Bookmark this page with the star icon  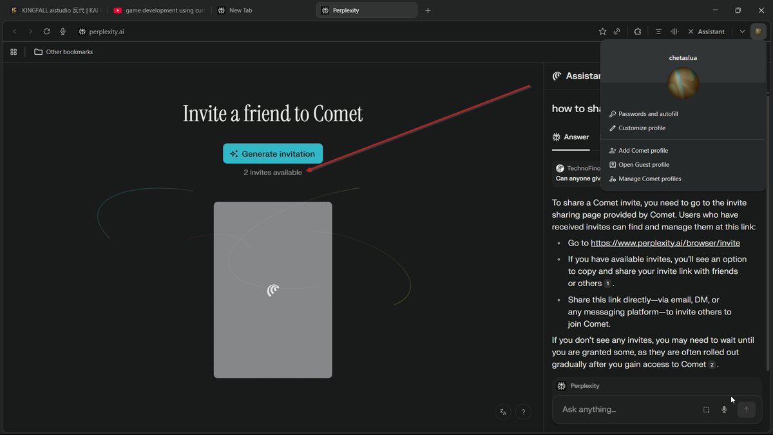click(602, 32)
